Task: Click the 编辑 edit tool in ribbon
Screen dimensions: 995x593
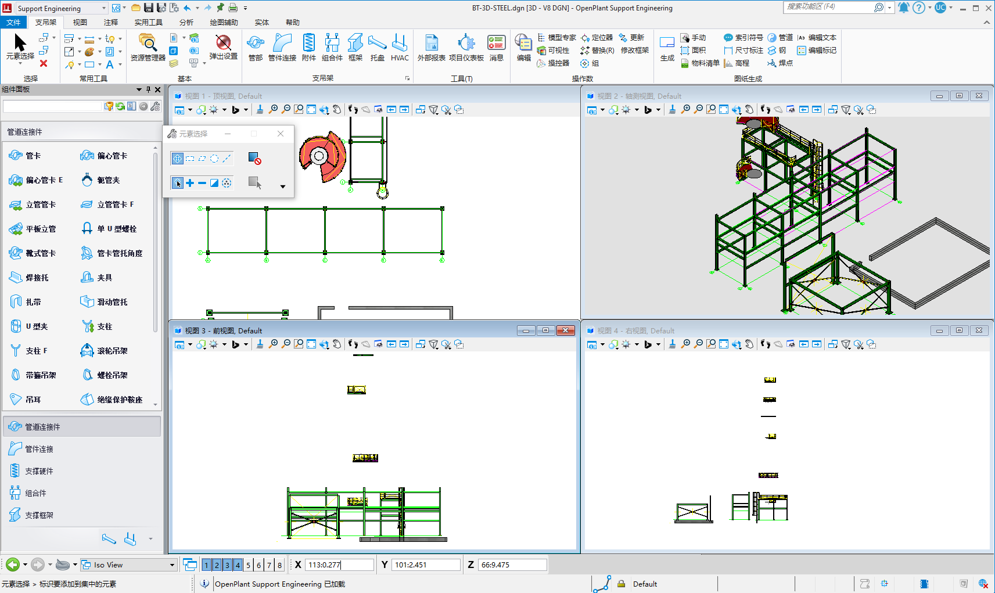Action: 524,47
